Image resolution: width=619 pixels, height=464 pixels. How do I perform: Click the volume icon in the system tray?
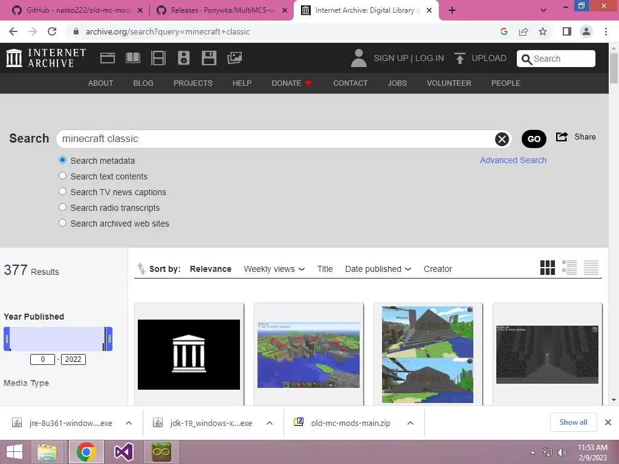tap(562, 452)
